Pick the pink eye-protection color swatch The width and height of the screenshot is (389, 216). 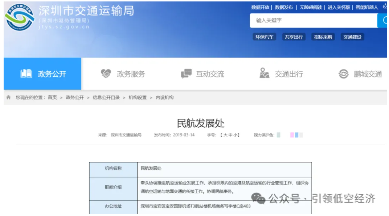click(292, 135)
